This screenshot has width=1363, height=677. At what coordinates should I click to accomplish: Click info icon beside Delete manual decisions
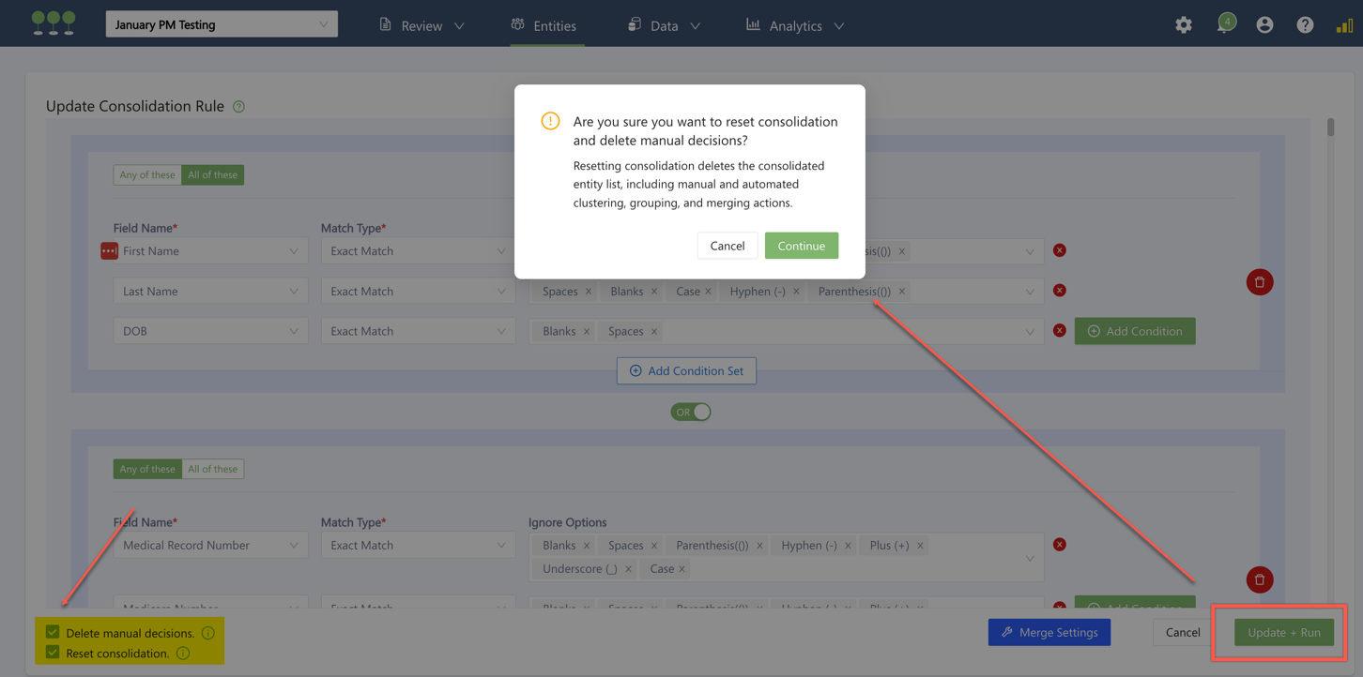pyautogui.click(x=208, y=633)
